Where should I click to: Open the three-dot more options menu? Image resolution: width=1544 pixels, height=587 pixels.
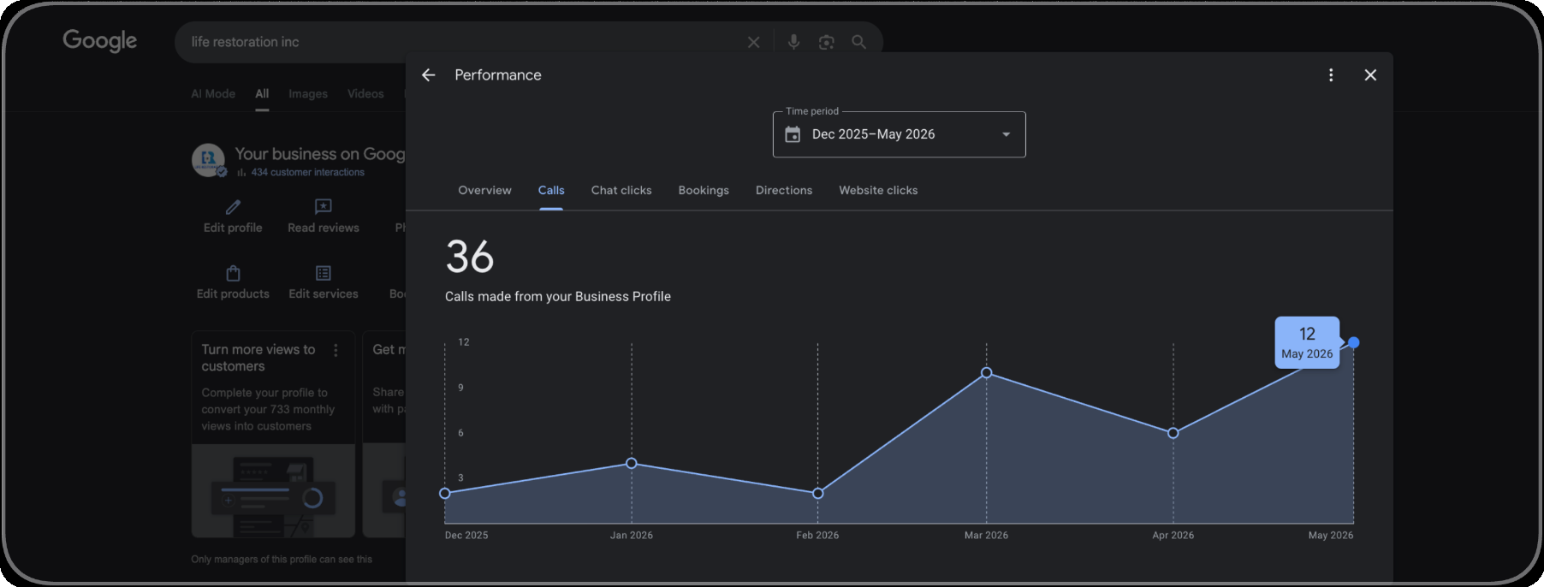(1331, 75)
